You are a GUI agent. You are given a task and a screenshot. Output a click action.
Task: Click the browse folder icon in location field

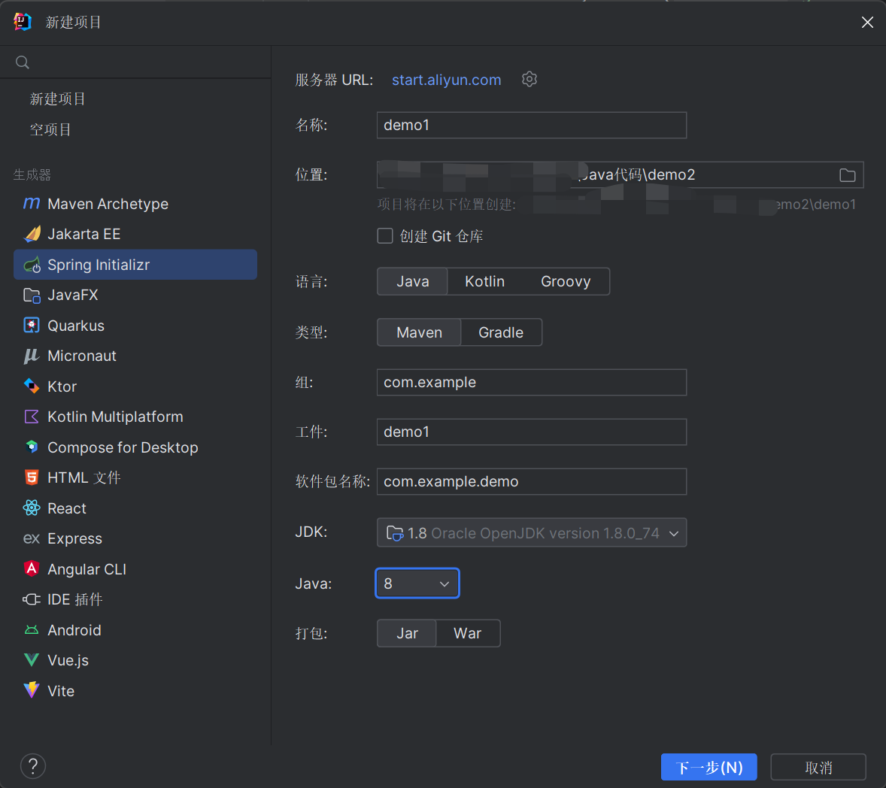click(x=847, y=175)
